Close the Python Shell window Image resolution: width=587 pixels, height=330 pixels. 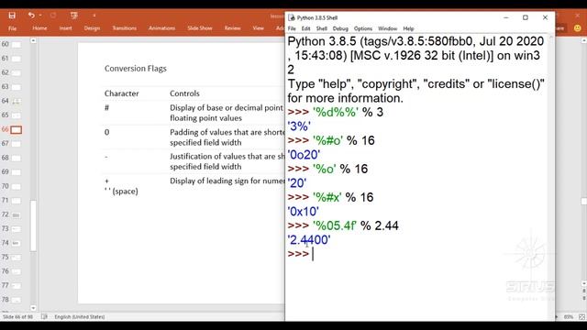pyautogui.click(x=545, y=17)
